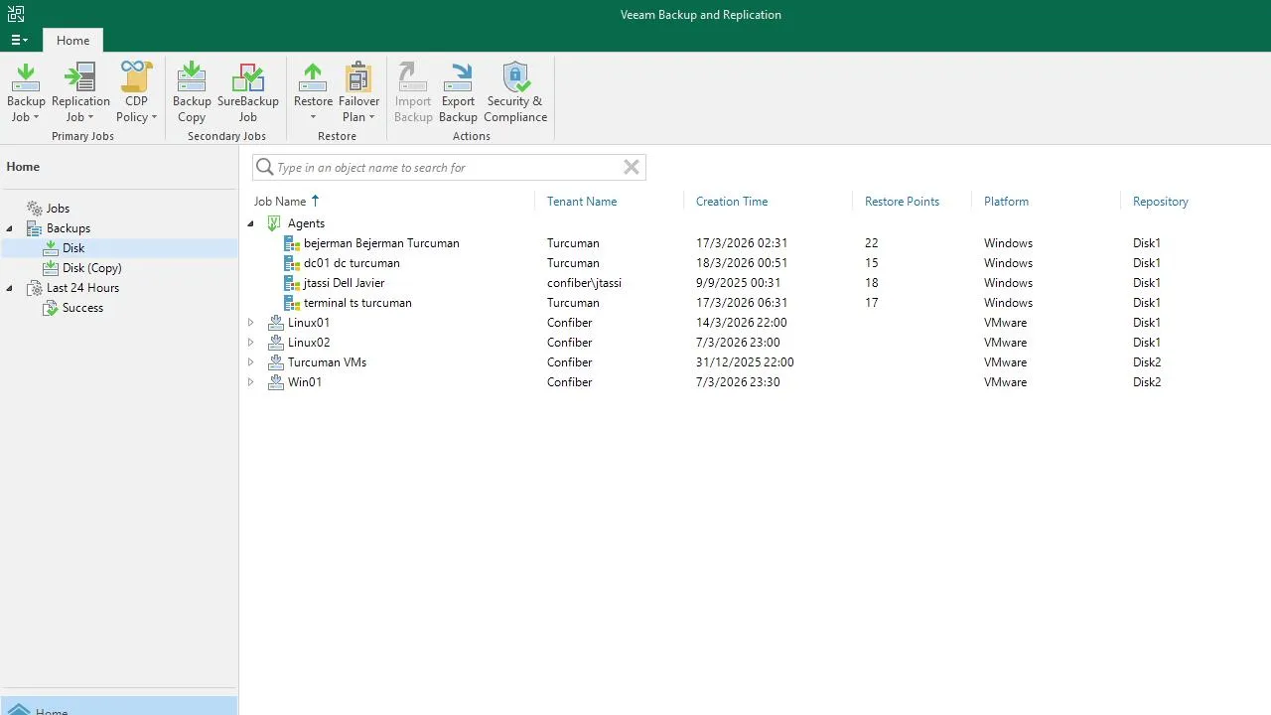Click the Linux02 job name
Viewport: 1271px width, 715px height.
pyautogui.click(x=309, y=343)
